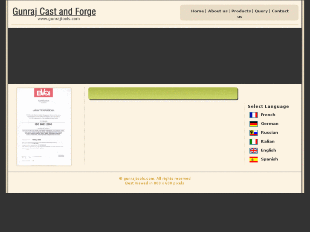
Task: Click the Italian flag icon
Action: [253, 142]
